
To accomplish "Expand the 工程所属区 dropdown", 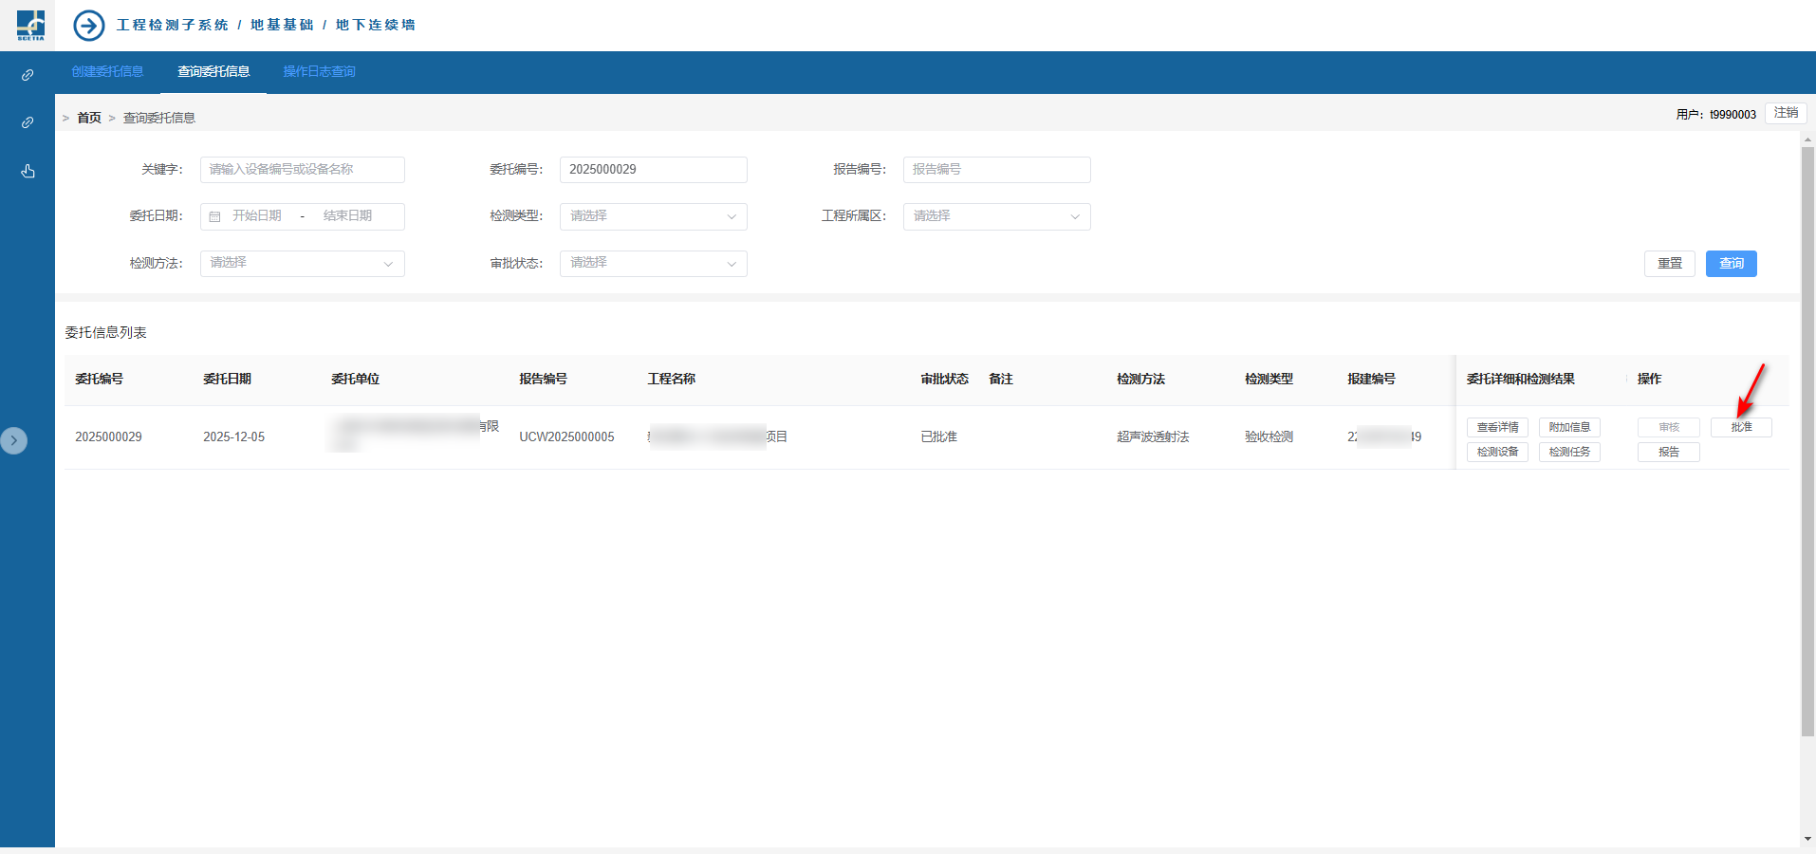I will (x=996, y=216).
